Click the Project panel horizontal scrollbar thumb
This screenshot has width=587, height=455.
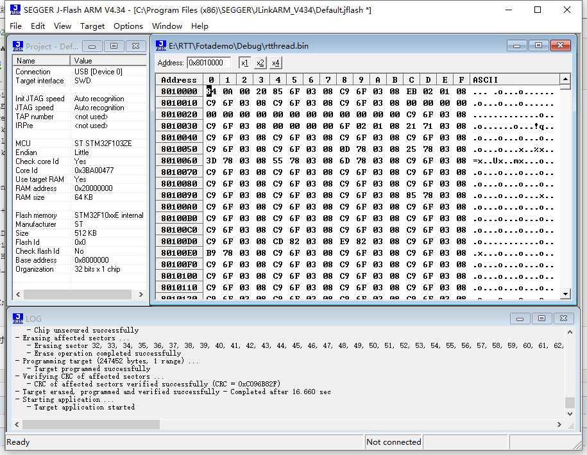78,295
